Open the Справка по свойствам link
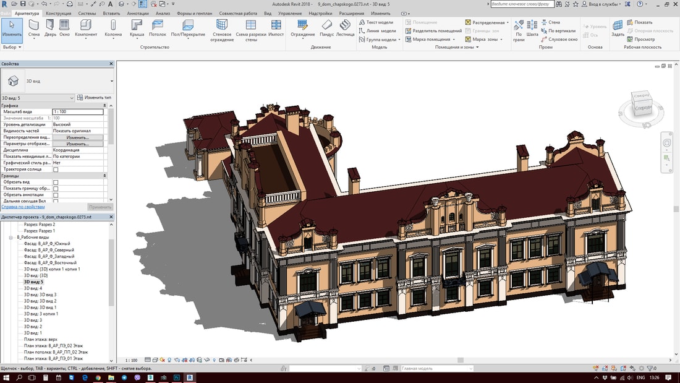Viewport: 680px width, 383px height. 23,207
